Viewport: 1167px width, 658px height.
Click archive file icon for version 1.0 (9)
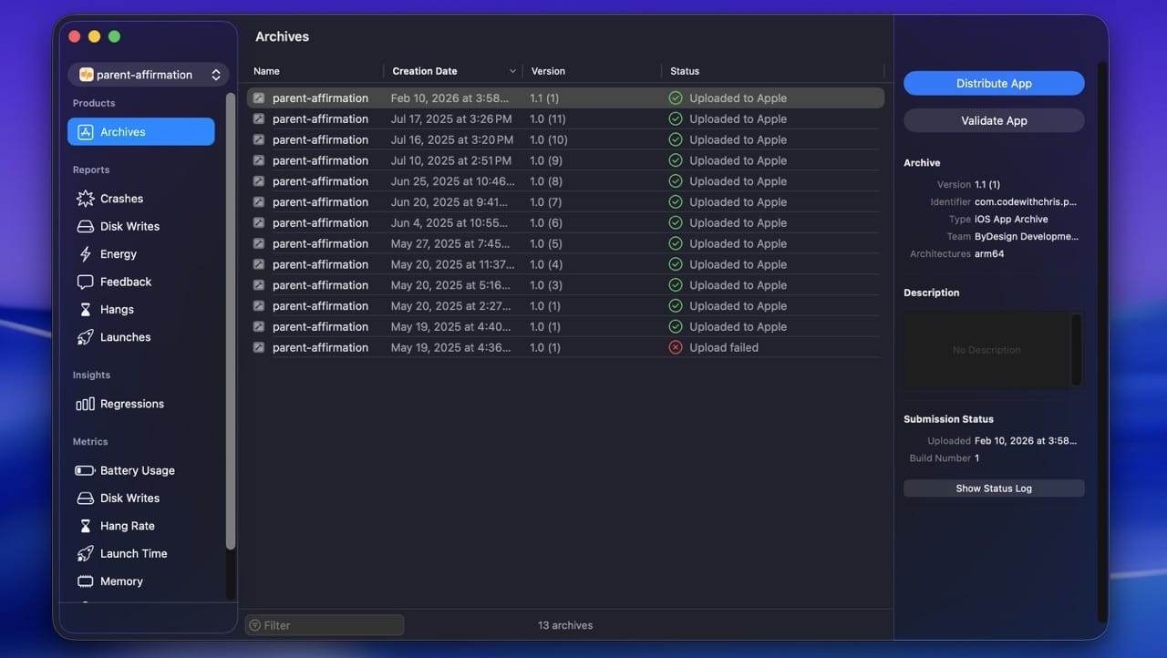(x=259, y=160)
